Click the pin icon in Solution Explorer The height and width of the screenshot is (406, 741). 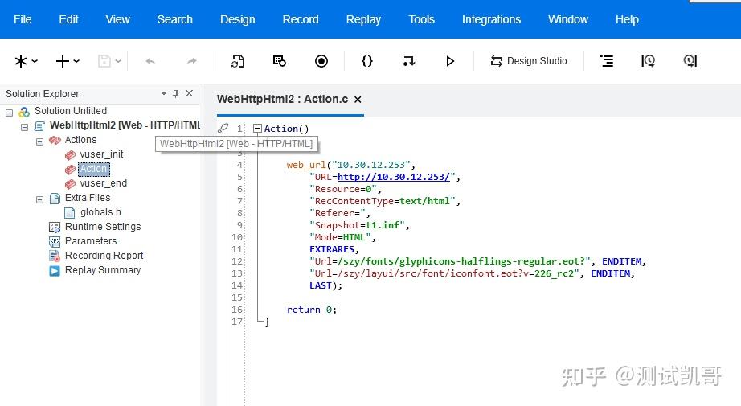pyautogui.click(x=176, y=94)
